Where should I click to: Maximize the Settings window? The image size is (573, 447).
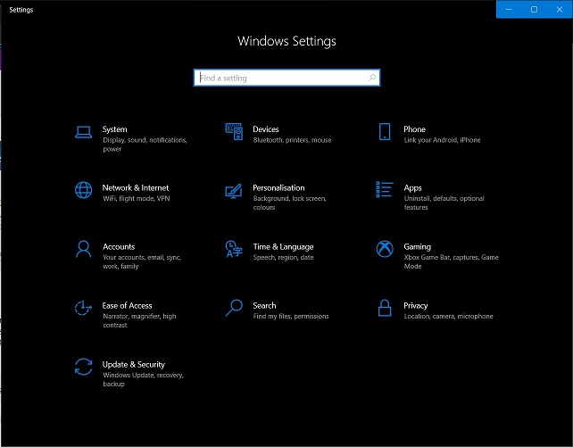point(534,10)
